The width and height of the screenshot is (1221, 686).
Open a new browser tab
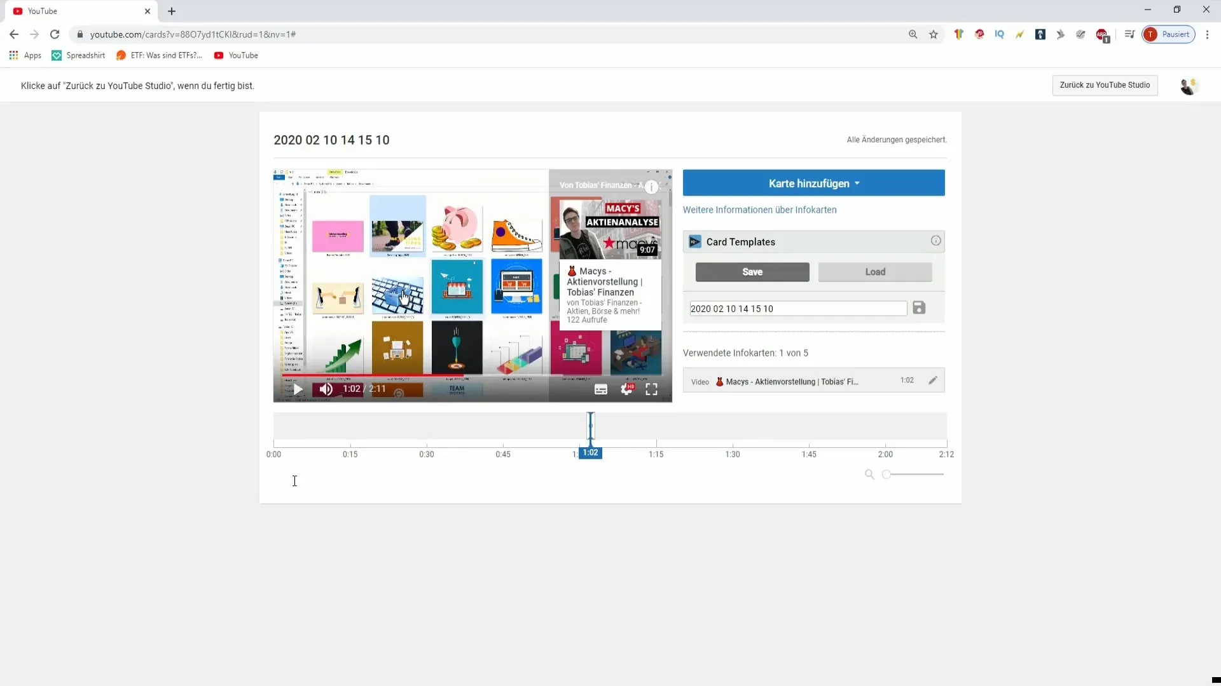click(x=172, y=11)
